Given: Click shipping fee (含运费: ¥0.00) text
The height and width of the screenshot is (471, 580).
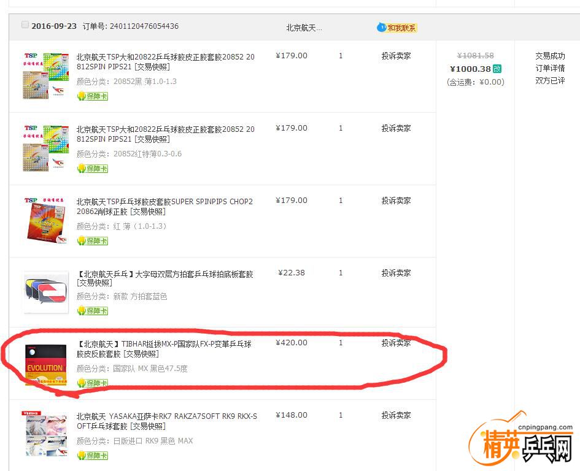Looking at the screenshot, I should (x=475, y=82).
